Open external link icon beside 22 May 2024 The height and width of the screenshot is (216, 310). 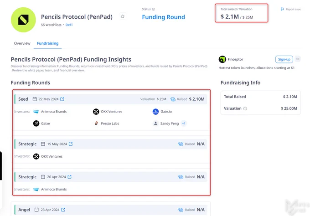(x=62, y=99)
